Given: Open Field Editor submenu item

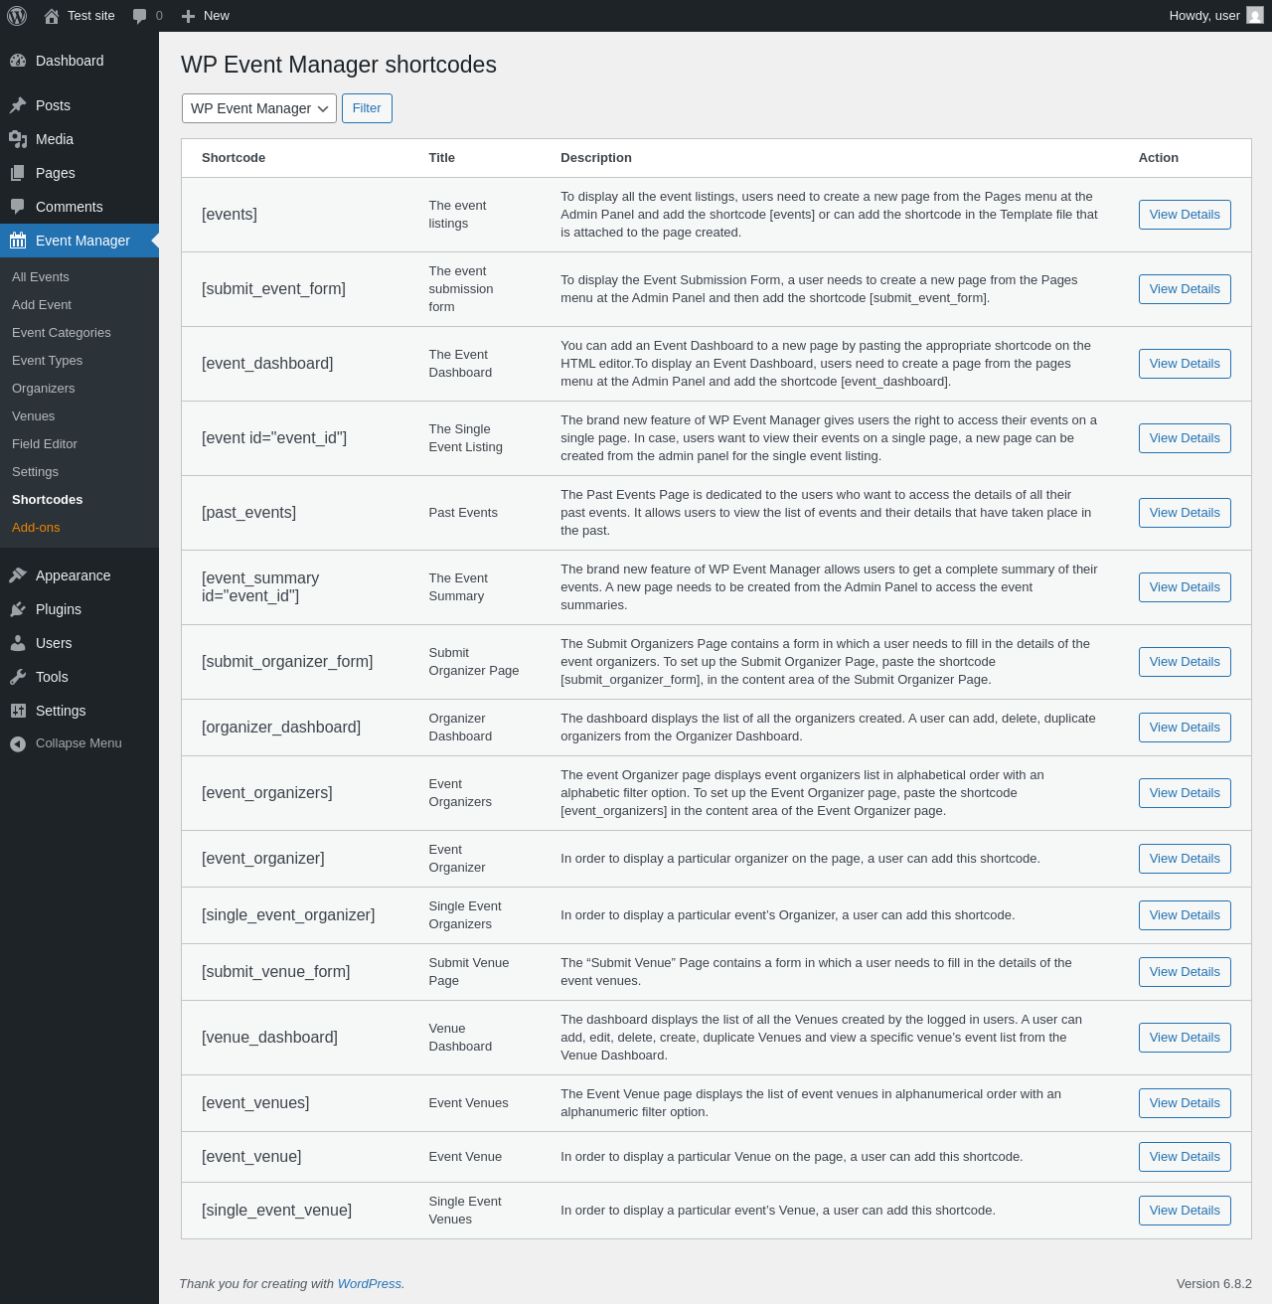Looking at the screenshot, I should [79, 444].
